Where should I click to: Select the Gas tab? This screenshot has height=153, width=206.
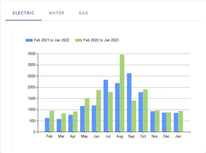[83, 13]
